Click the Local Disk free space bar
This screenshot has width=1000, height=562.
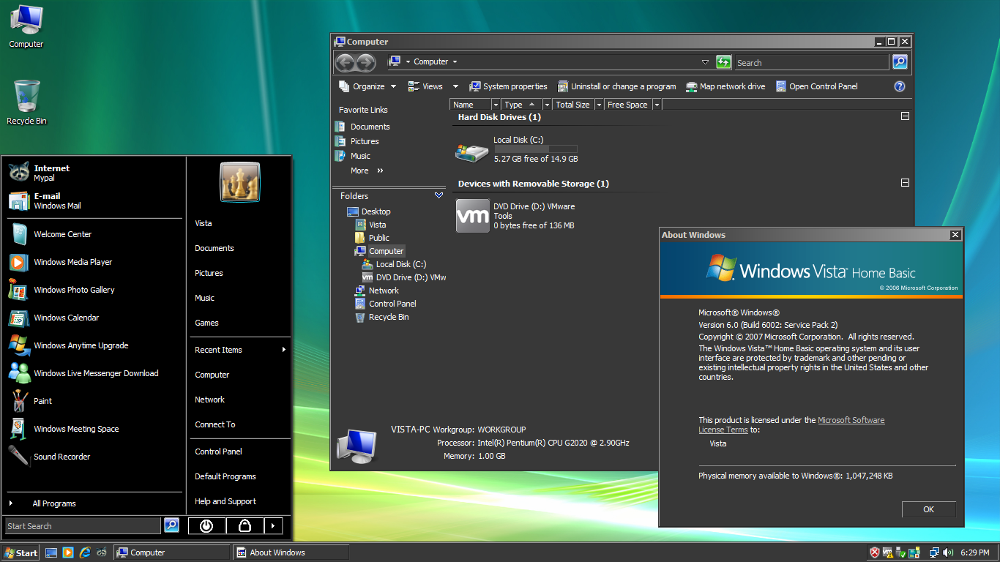[x=535, y=149]
